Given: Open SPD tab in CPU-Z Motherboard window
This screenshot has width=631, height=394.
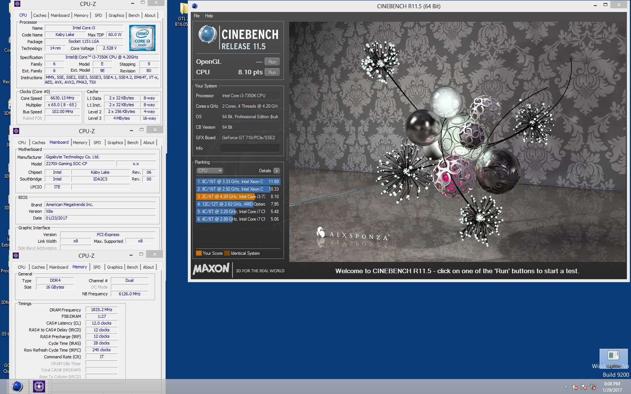Looking at the screenshot, I should 97,143.
